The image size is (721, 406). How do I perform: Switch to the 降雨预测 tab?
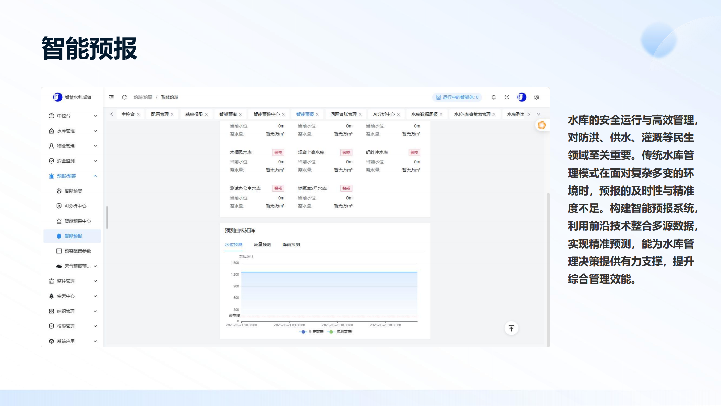click(291, 245)
